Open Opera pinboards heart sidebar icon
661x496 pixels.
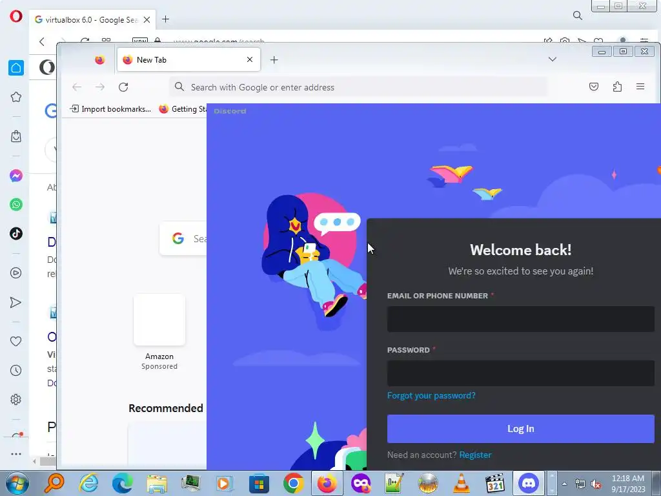point(15,341)
